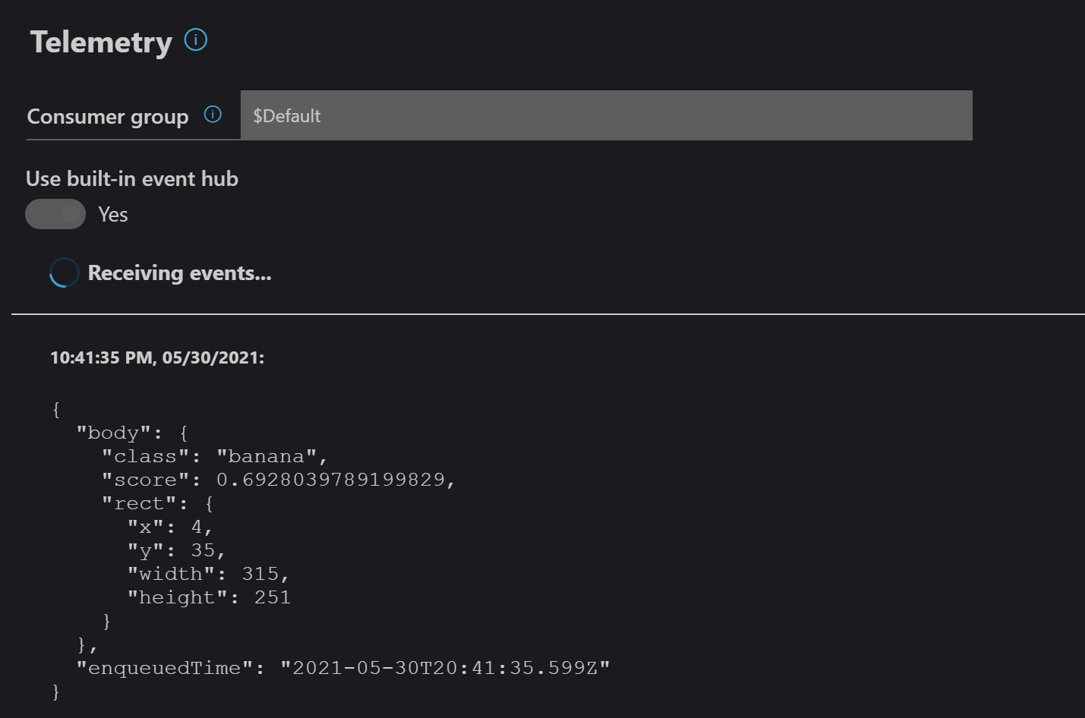Click the Telemetry heading text

(x=101, y=43)
